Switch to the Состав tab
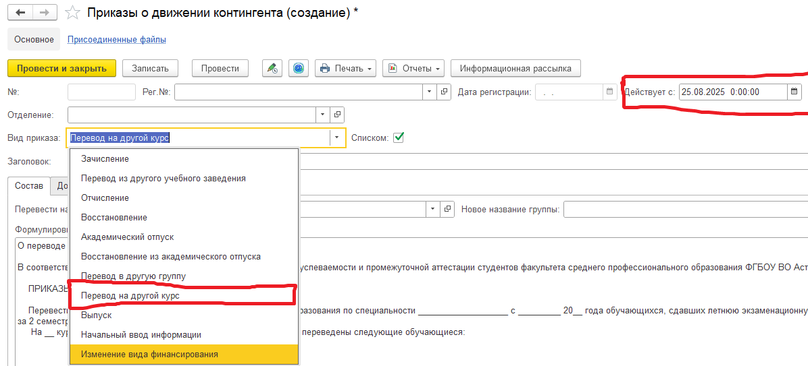Screen dimensions: 808x366 29,185
